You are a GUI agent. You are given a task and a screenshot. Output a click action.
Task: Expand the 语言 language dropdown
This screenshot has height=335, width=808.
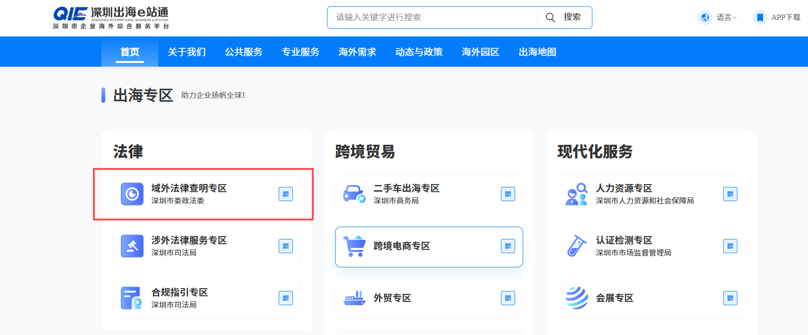point(727,18)
